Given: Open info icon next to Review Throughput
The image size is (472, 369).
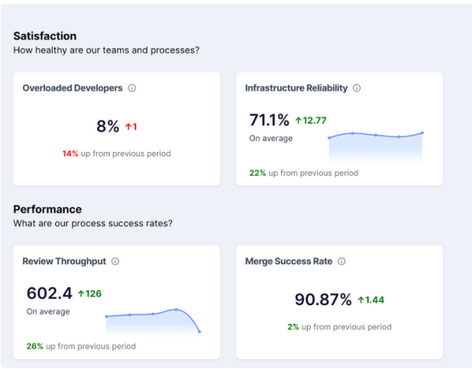Looking at the screenshot, I should click(x=115, y=261).
